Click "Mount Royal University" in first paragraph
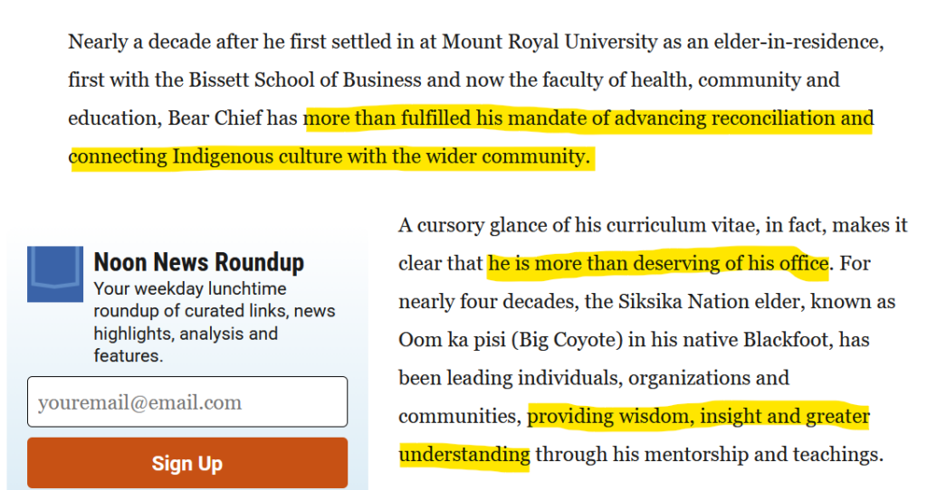Screen dimensions: 927x490 pos(550,42)
